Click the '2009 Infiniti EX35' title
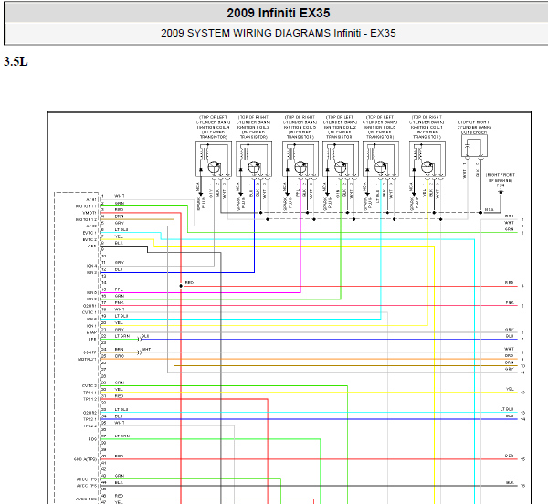Image resolution: width=548 pixels, height=504 pixels. (279, 13)
